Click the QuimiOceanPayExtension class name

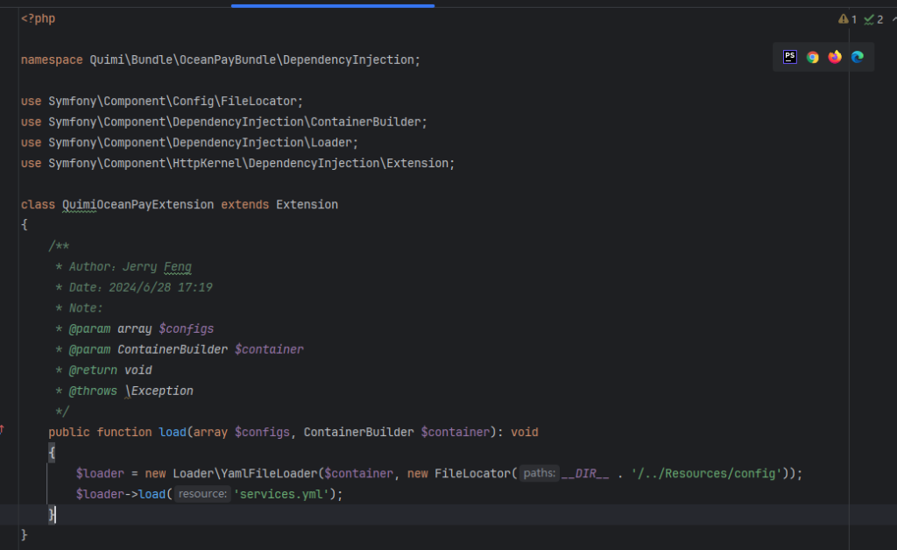pyautogui.click(x=138, y=205)
